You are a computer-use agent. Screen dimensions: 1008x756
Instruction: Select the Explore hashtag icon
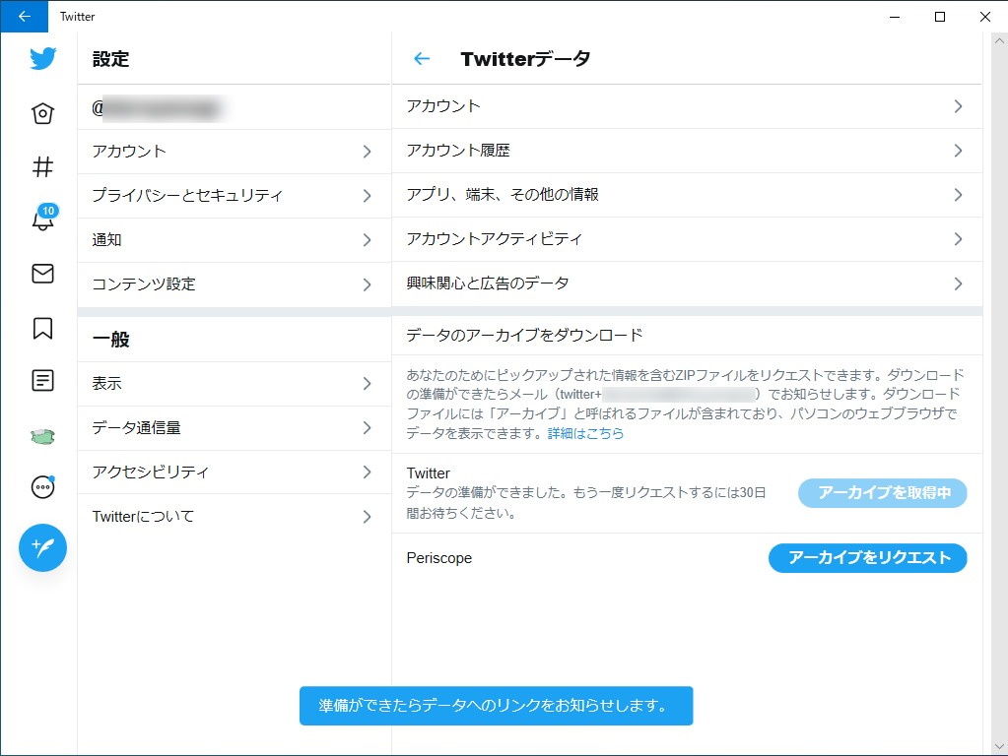[41, 166]
